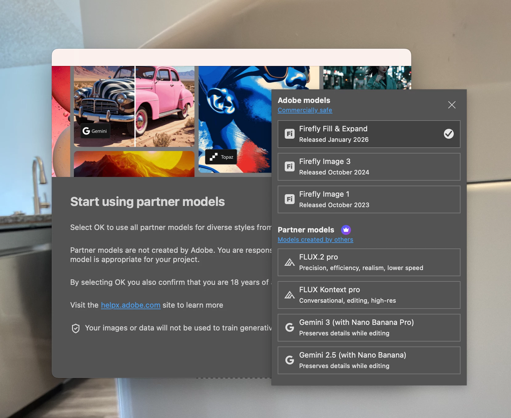Click the Partner models section heading
The height and width of the screenshot is (418, 511).
(306, 230)
